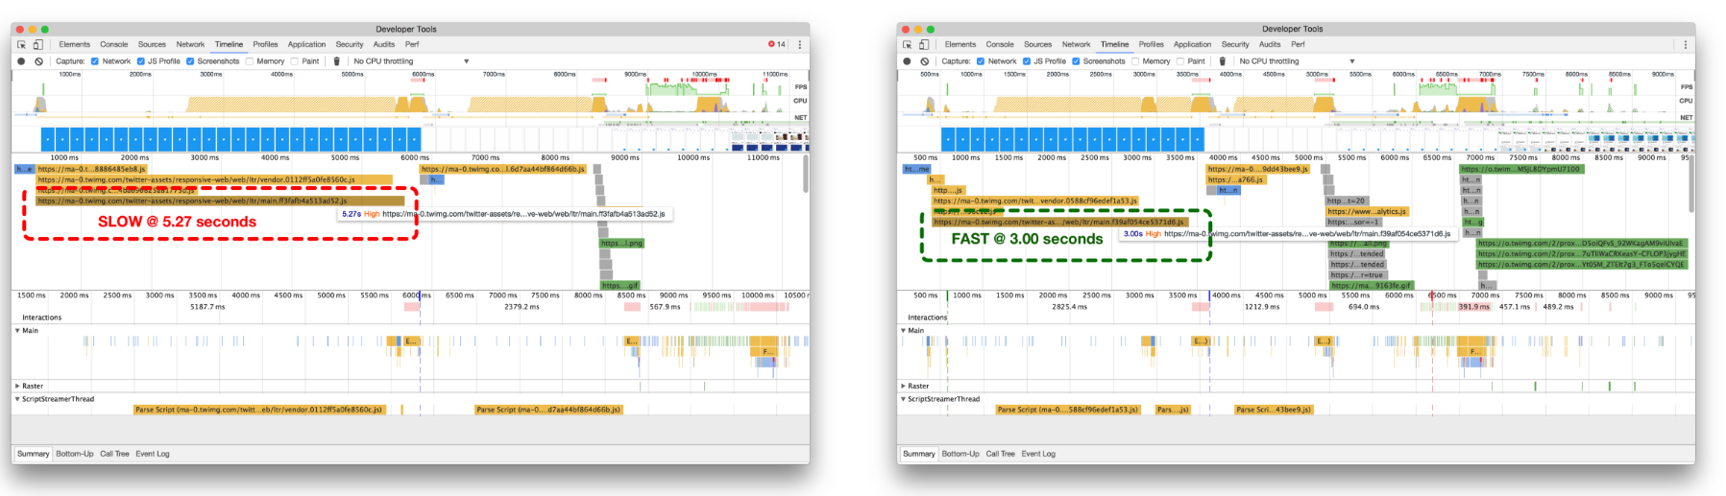This screenshot has height=496, width=1726.
Task: Click the Event Log tab in left window
Action: click(152, 454)
